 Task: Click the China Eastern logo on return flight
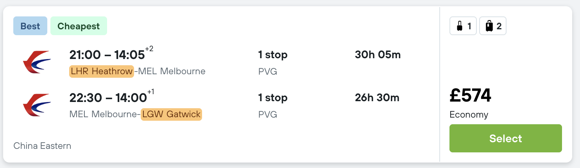tap(37, 105)
